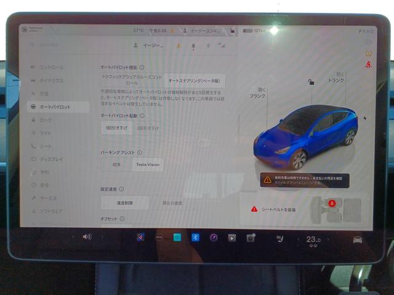Increase volume with right arrow
This screenshot has width=394, height=295.
click(x=102, y=237)
